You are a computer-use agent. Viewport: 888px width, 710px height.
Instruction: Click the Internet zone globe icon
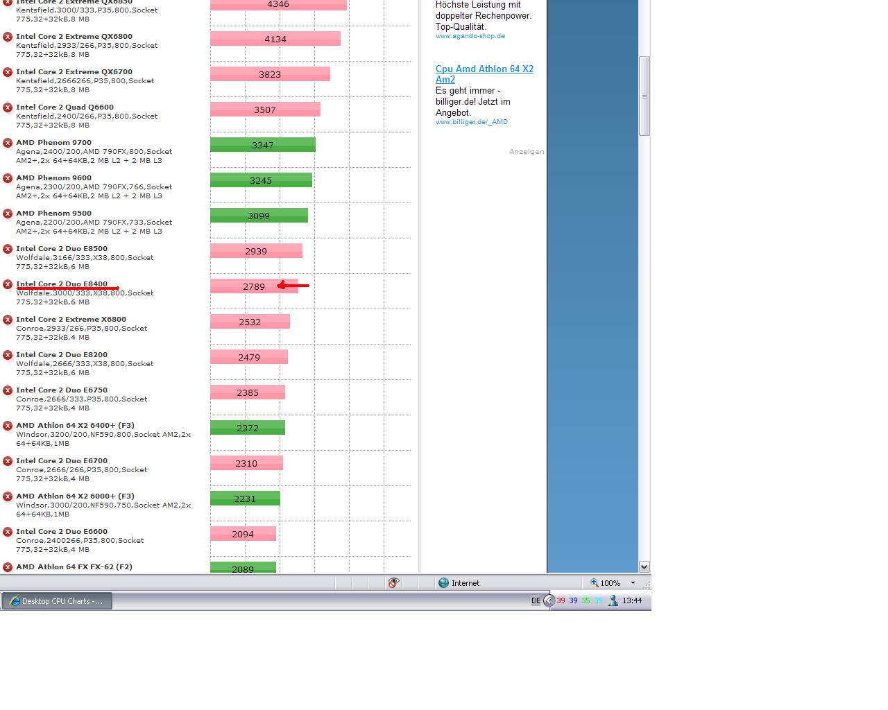[443, 583]
